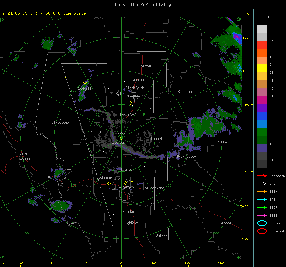Click the Composite_Reflectivity title text
The image size is (286, 267).
143,5
